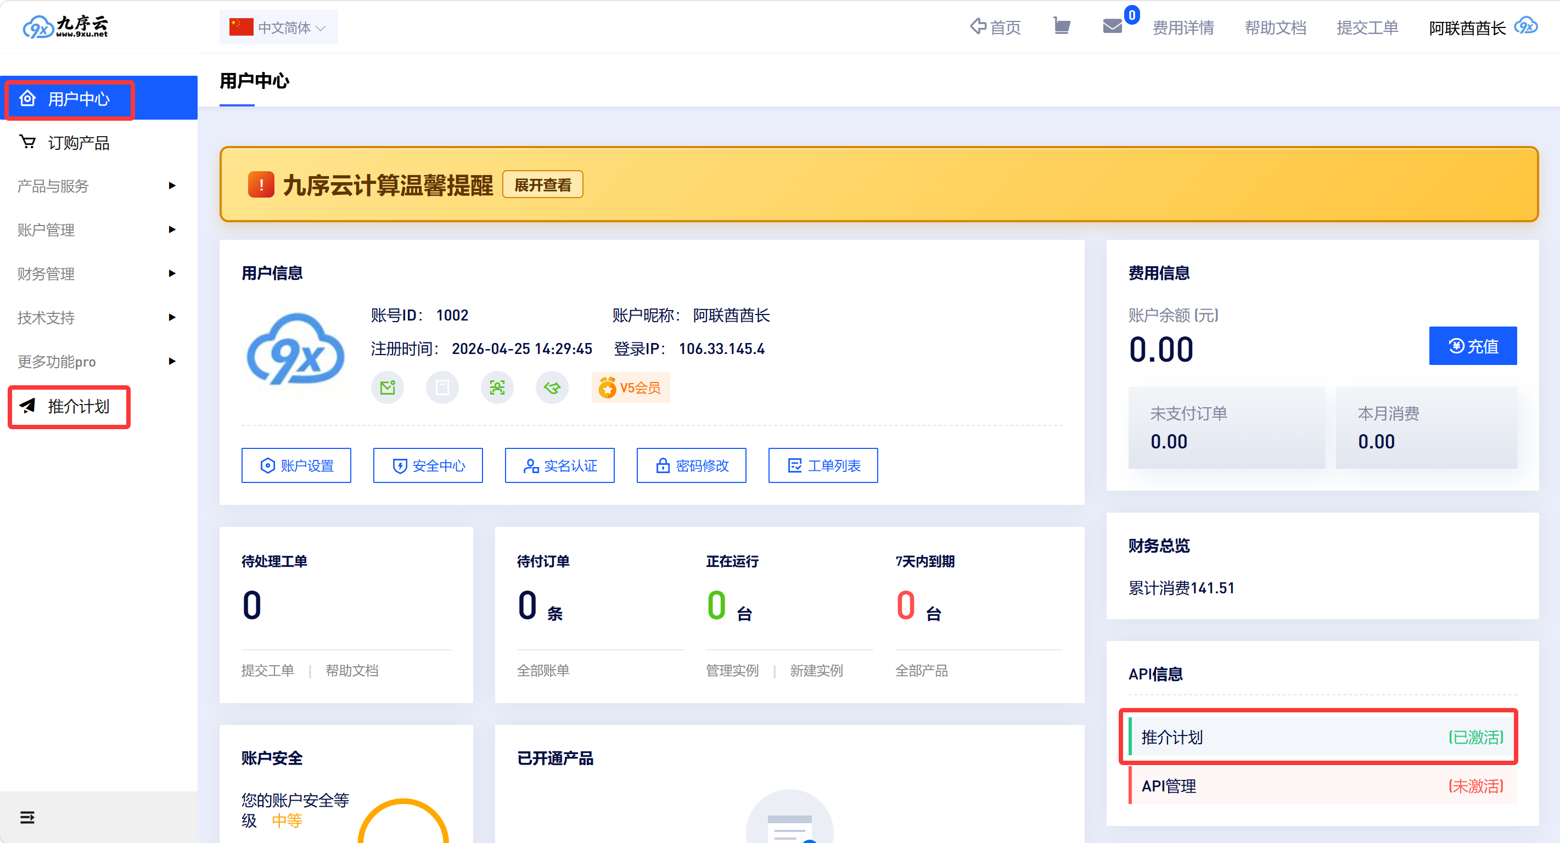Screen dimensions: 1560x843
Task: Collapse sidebar using the bottom menu icon
Action: [x=27, y=818]
